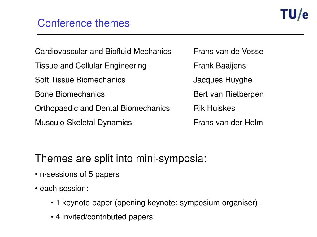The image size is (317, 237).
Task: Click the TU/e logo
Action: click(294, 14)
